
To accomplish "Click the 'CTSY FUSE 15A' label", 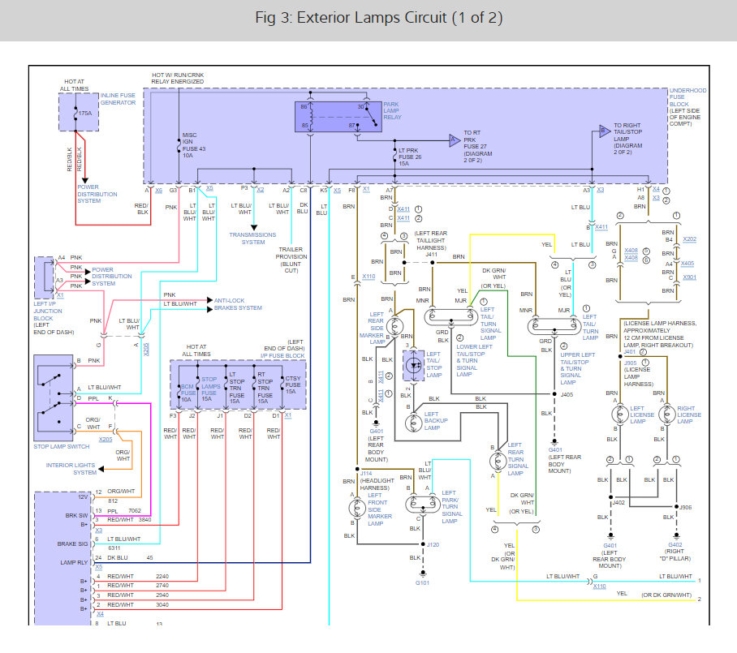I will 293,384.
